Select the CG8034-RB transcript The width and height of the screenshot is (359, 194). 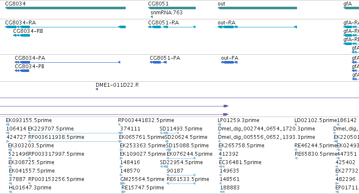tap(22, 35)
